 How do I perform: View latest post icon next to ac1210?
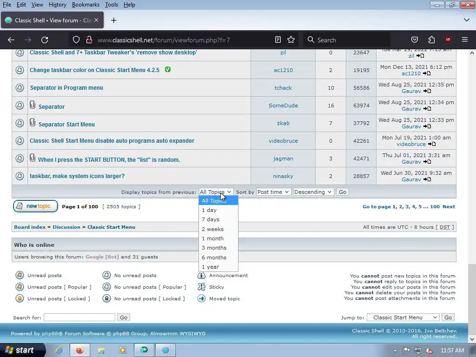pos(427,73)
